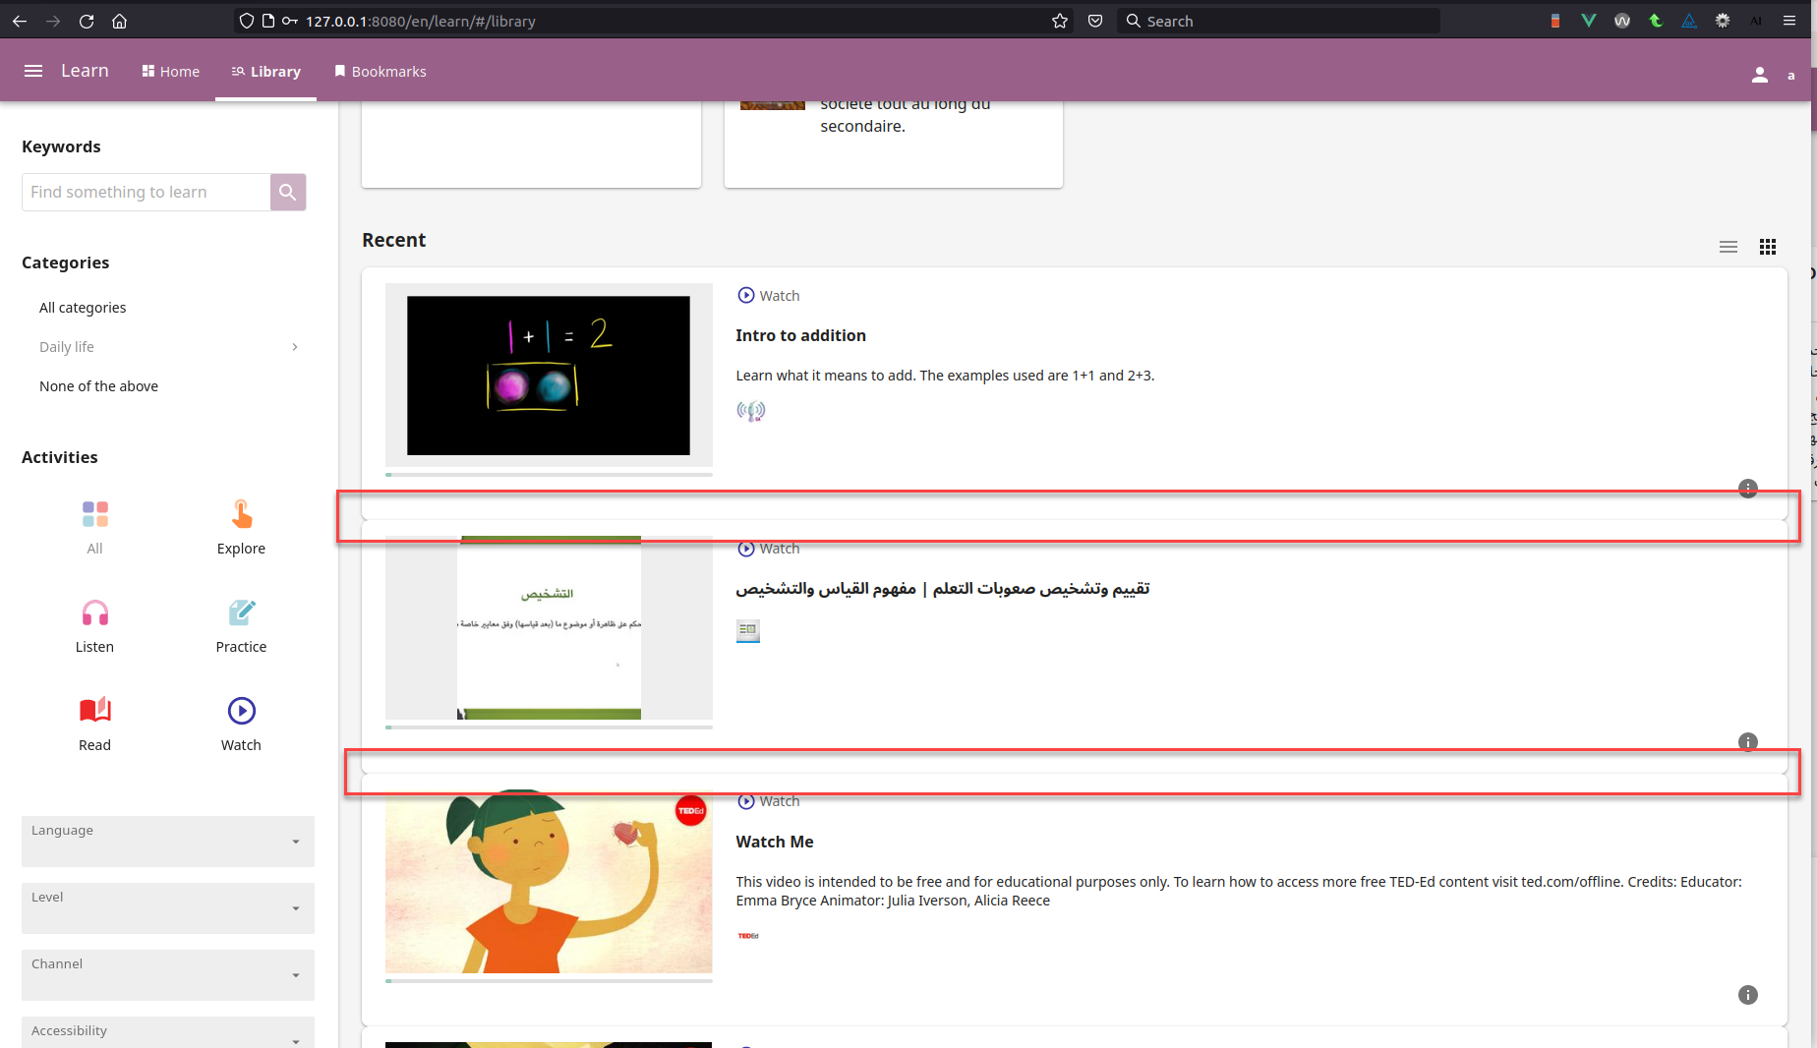Viewport: 1817px width, 1048px height.
Task: Switch to the Bookmarks tab
Action: point(380,71)
